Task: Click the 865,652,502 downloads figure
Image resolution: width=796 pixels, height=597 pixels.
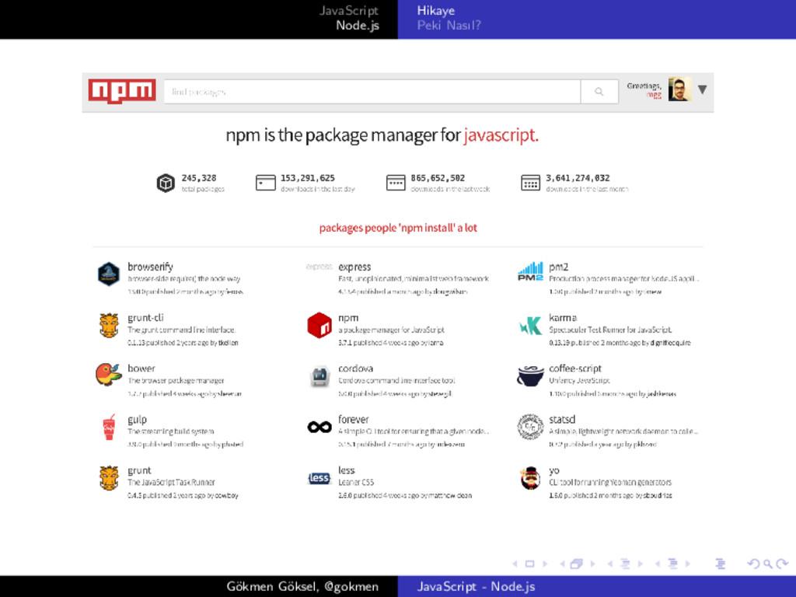Action: pos(438,178)
